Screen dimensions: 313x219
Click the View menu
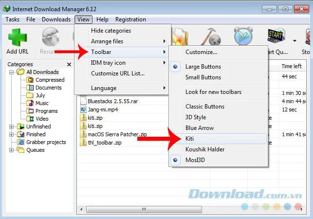tap(83, 19)
